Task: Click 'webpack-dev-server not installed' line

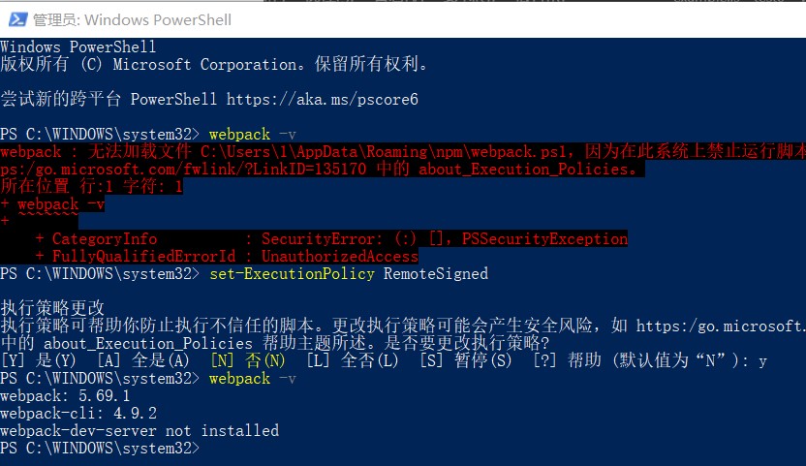Action: [x=139, y=430]
